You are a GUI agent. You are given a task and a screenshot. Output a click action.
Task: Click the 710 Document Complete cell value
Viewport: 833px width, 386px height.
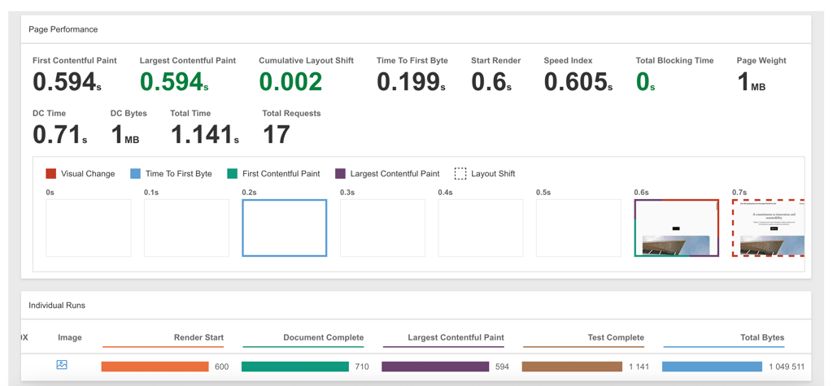click(x=361, y=366)
